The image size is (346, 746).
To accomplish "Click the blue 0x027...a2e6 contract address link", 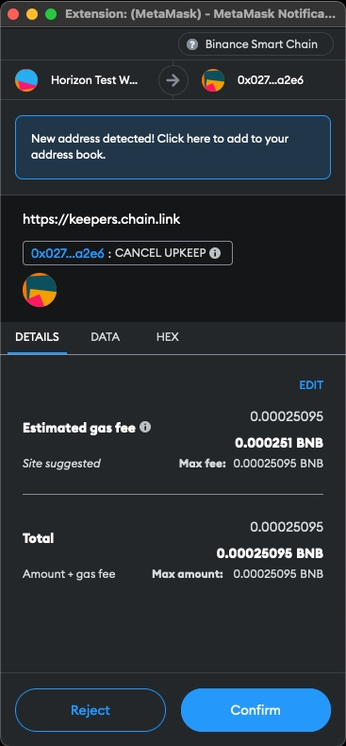I will coord(68,253).
